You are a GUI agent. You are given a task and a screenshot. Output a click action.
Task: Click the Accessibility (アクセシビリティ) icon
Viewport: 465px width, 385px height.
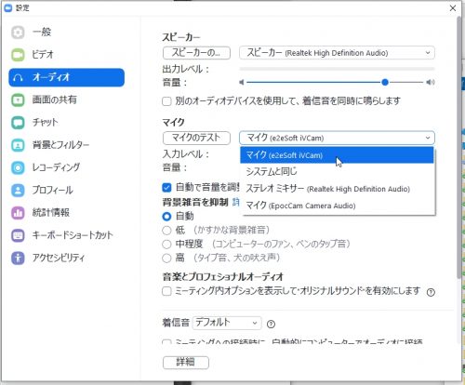(x=18, y=258)
